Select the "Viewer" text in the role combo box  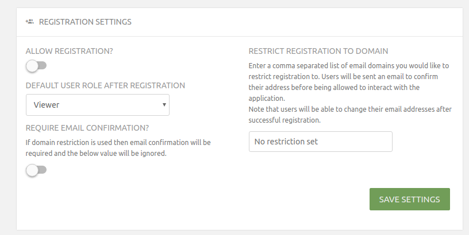tap(47, 105)
